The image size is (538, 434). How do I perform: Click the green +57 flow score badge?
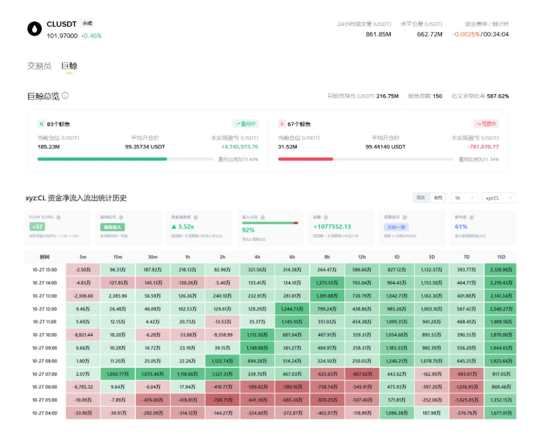(37, 227)
